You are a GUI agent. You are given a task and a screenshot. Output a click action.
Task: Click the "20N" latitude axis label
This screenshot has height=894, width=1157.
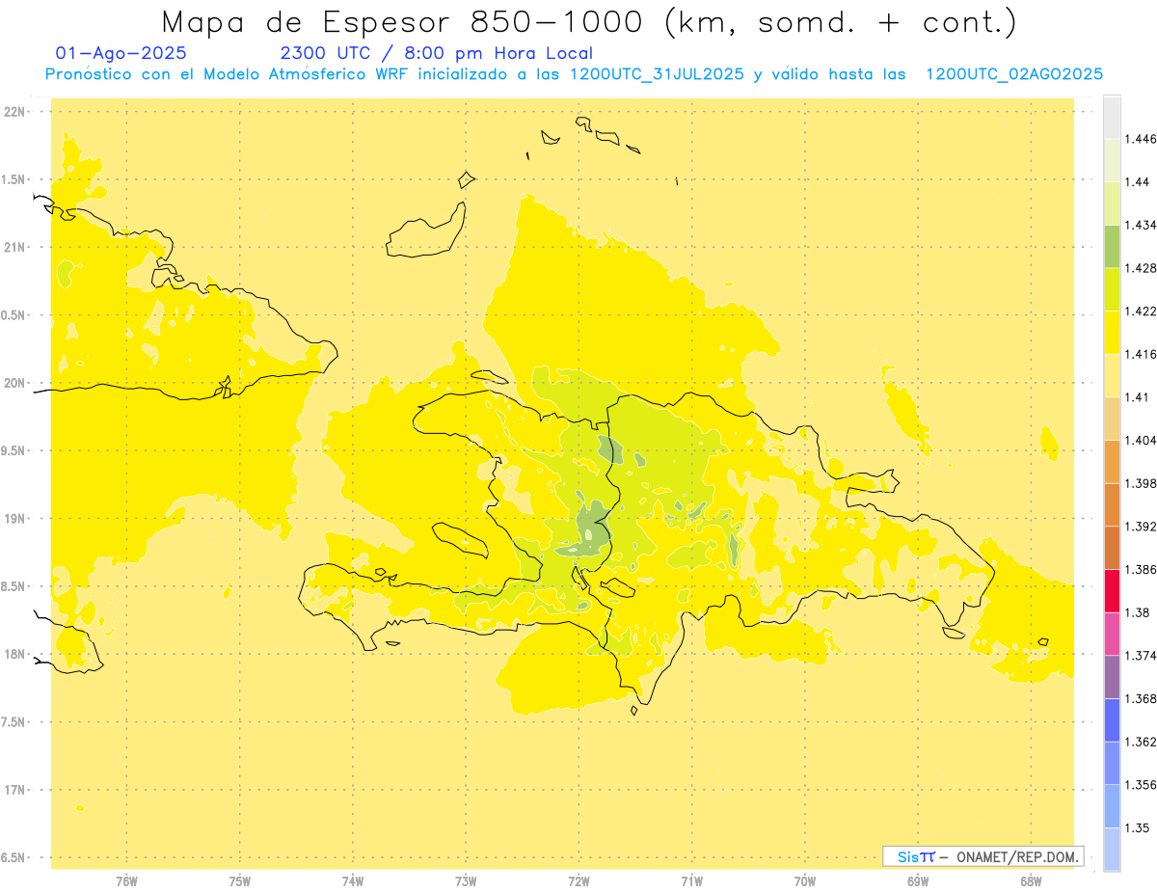[14, 383]
